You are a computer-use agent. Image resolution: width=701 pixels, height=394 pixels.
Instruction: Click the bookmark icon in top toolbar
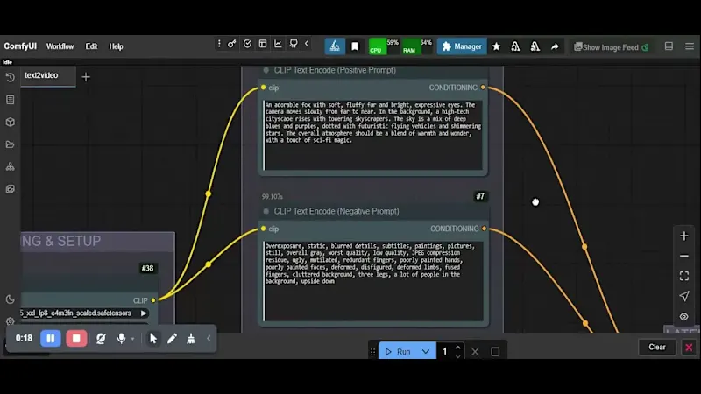coord(355,46)
